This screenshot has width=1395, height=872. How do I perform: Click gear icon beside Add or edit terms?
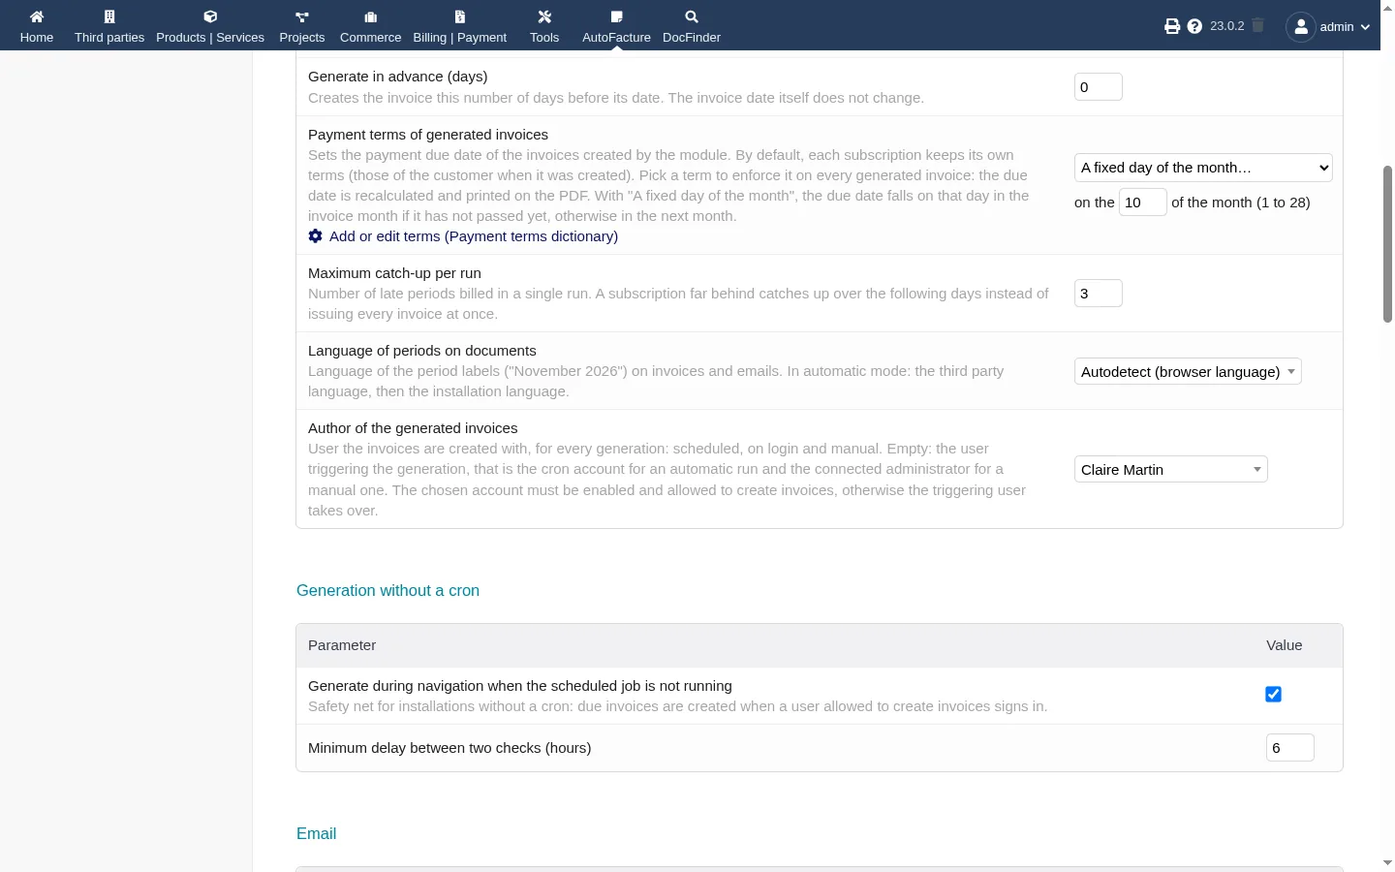pyautogui.click(x=315, y=235)
